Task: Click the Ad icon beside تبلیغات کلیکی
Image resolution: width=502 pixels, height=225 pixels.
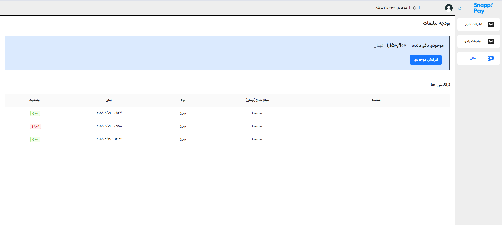Action: [x=491, y=24]
